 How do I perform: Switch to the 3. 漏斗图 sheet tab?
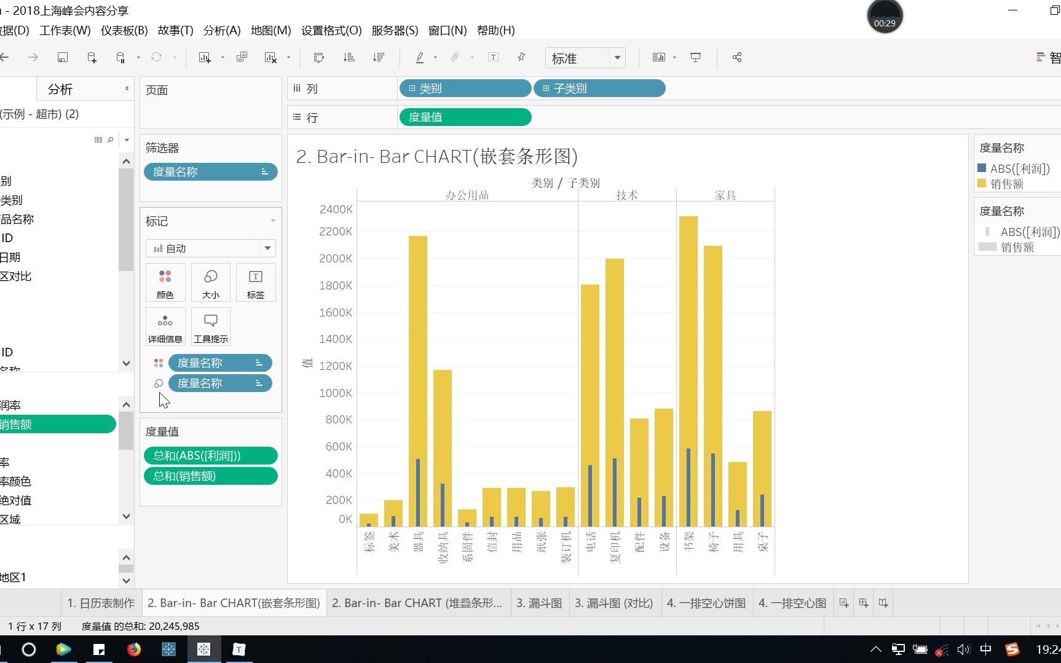(538, 603)
